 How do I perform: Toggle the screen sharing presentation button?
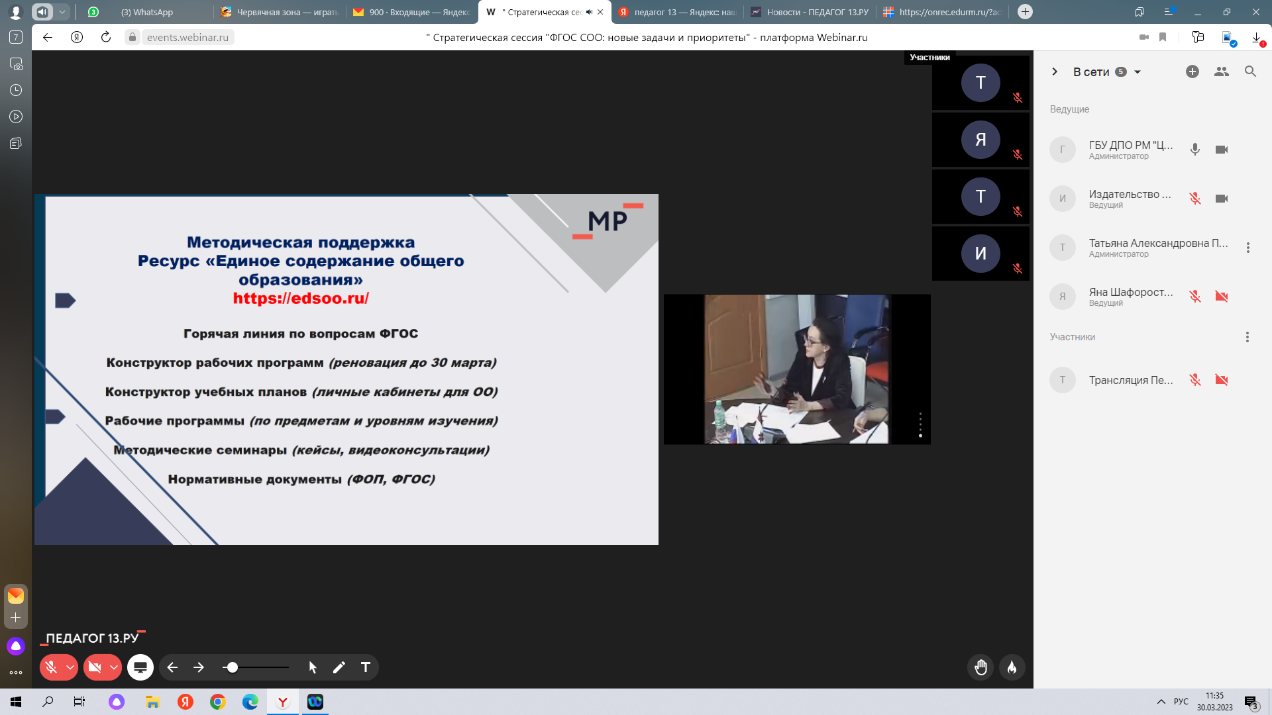[140, 667]
